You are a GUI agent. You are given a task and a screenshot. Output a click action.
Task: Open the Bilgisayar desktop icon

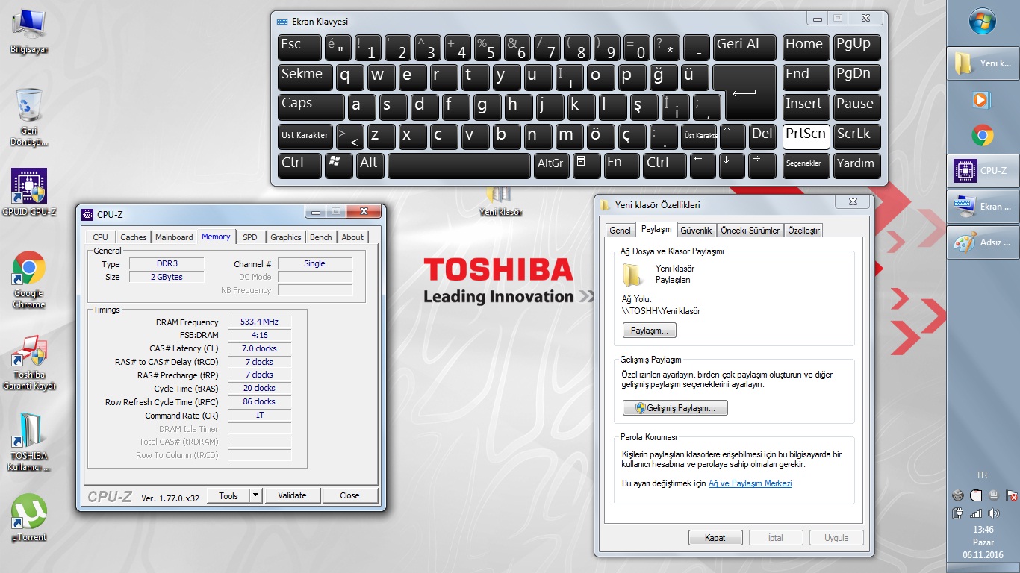(x=29, y=25)
